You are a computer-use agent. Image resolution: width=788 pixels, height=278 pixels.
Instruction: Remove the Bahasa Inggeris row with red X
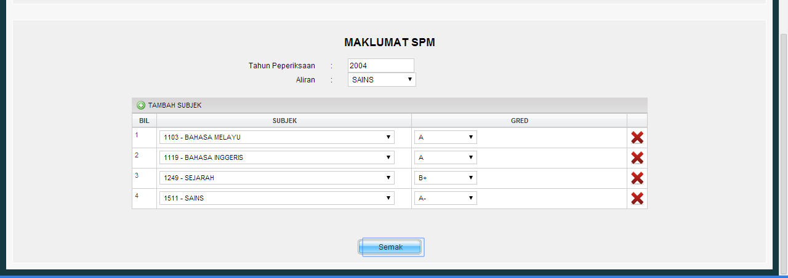pos(637,158)
